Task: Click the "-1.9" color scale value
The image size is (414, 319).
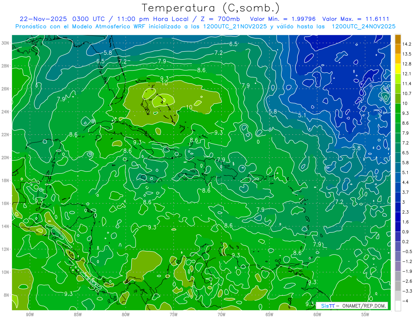Action: (x=407, y=271)
